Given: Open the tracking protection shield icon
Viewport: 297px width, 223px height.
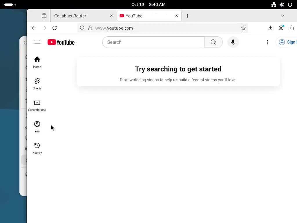Looking at the screenshot, I should (82, 28).
